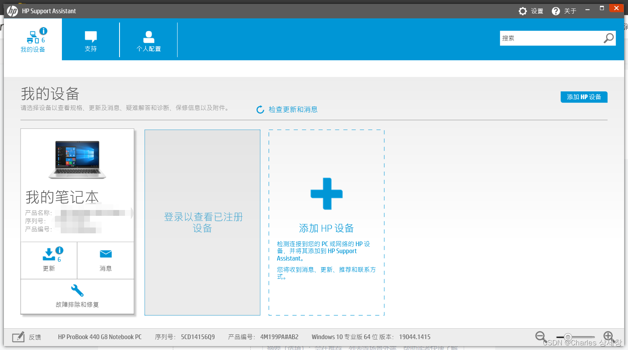Click Add HP Device (添加 HP 设备) button
The width and height of the screenshot is (628, 350).
pyautogui.click(x=584, y=97)
